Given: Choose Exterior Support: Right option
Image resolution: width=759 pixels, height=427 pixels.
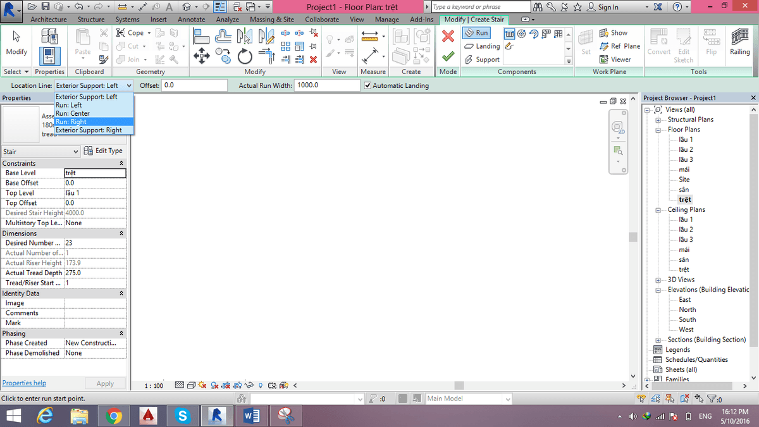Looking at the screenshot, I should pos(94,130).
